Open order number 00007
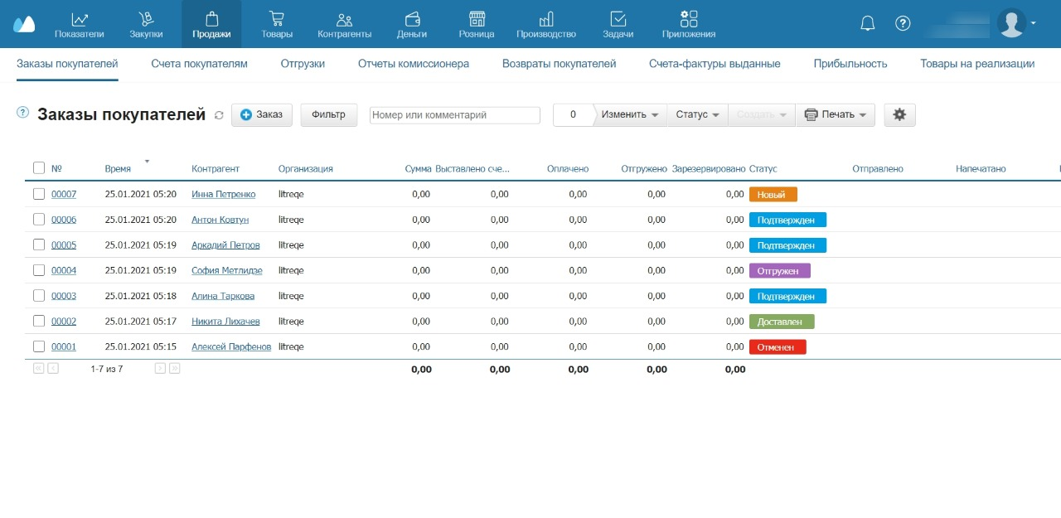The height and width of the screenshot is (518, 1061). [64, 194]
